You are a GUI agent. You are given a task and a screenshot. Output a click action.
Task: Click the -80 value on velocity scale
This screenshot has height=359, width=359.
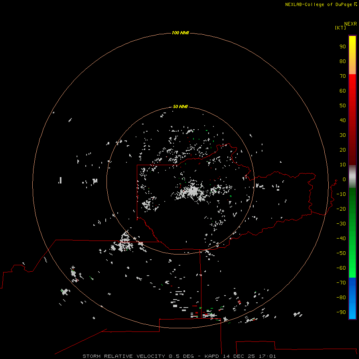[x=341, y=298]
